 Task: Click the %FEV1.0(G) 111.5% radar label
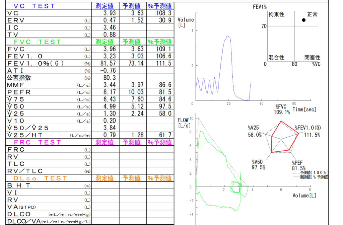pos(308,131)
